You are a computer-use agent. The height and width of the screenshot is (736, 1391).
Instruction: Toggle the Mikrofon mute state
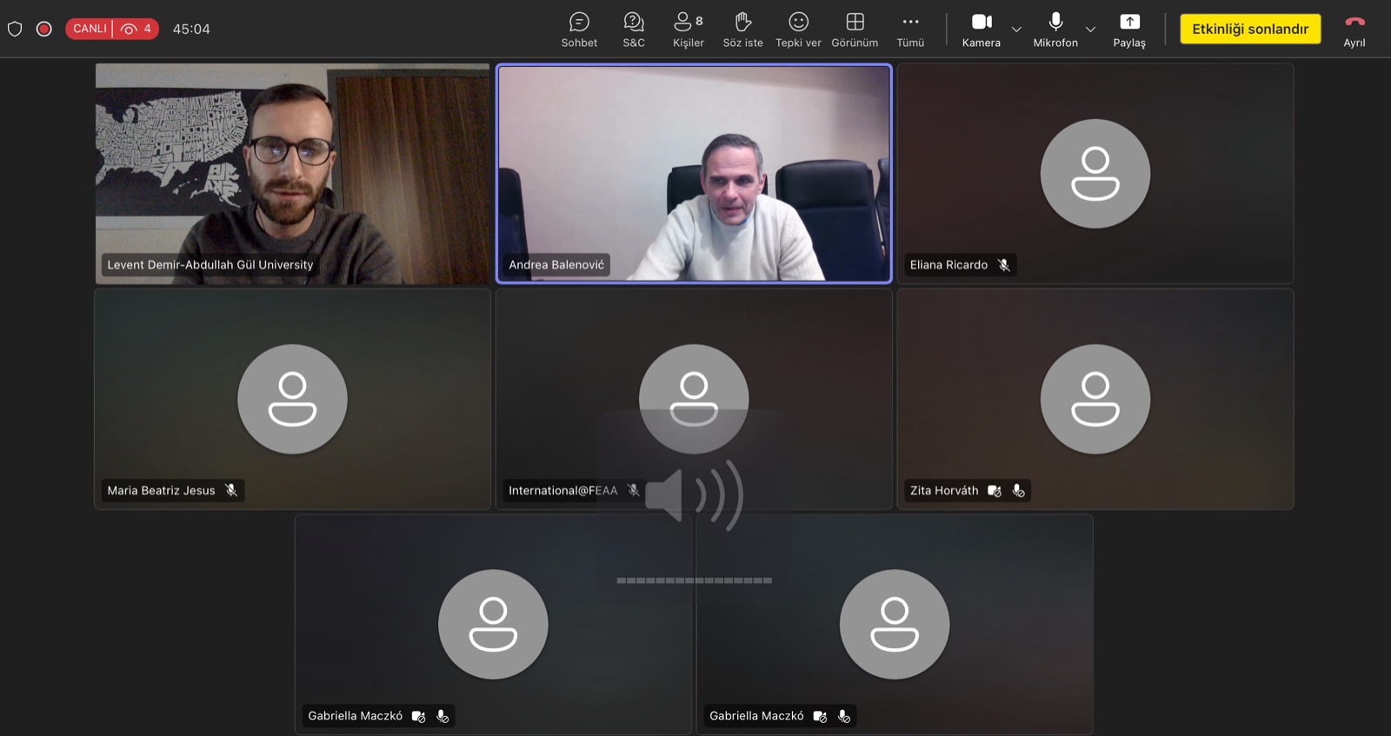(1055, 29)
